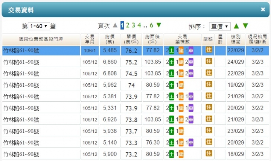The width and height of the screenshot is (271, 161).
Task: Click the purple 車 icon in the 5,485 row
Action: (191, 51)
